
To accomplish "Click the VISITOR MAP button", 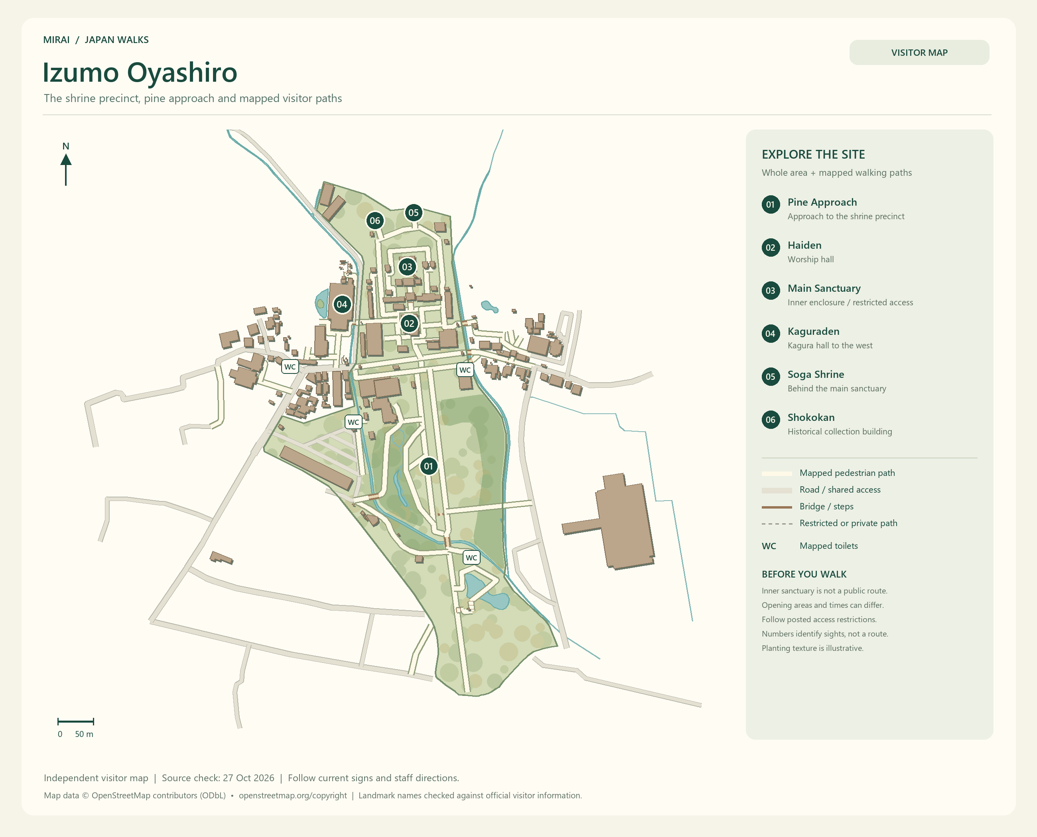I will (x=919, y=53).
